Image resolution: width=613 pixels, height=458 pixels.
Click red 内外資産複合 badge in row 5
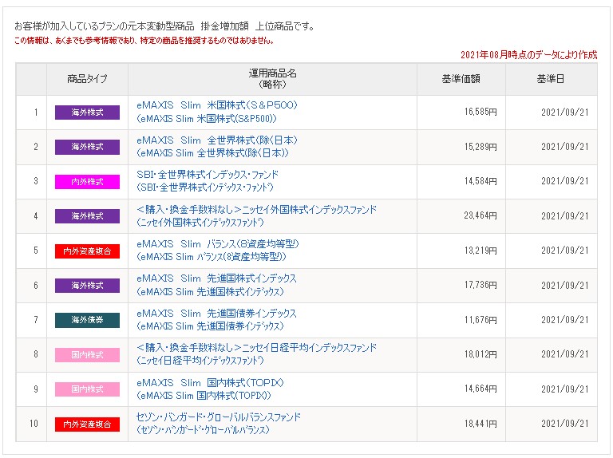87,251
